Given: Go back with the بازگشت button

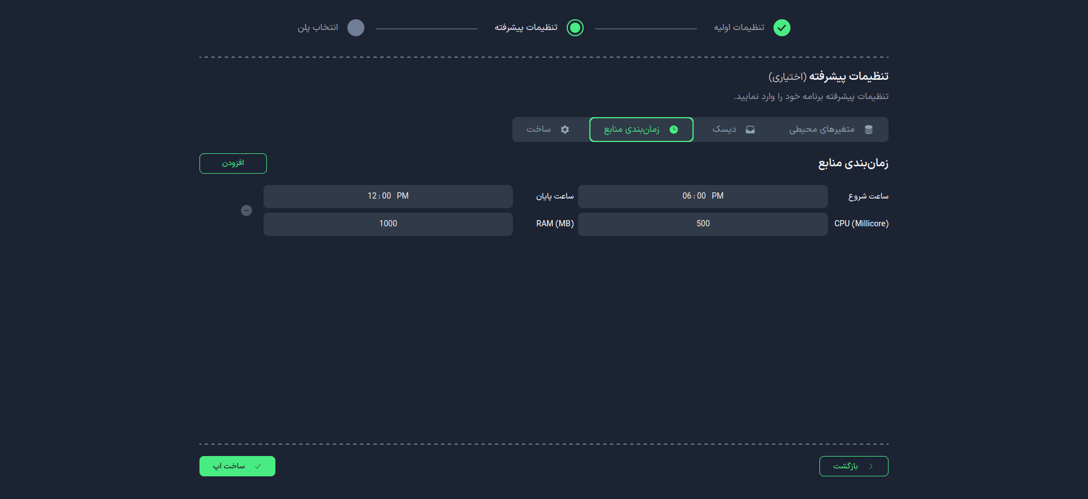Looking at the screenshot, I should (x=854, y=466).
